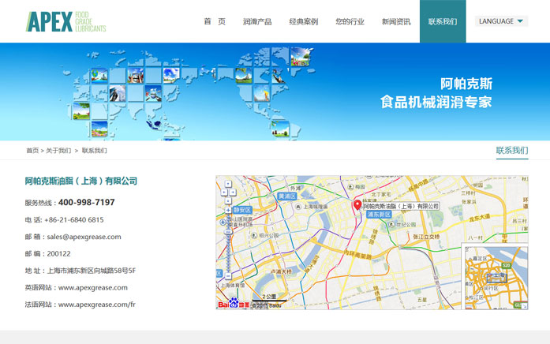Click the postal code 200122
550x344 pixels.
pyautogui.click(x=59, y=253)
